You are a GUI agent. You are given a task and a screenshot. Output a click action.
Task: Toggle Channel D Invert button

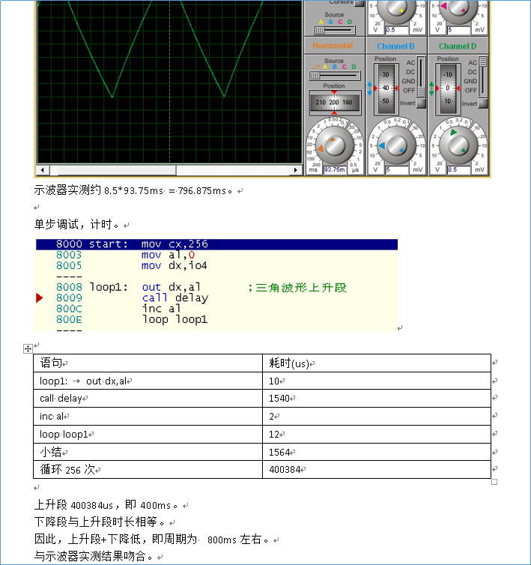tap(483, 103)
